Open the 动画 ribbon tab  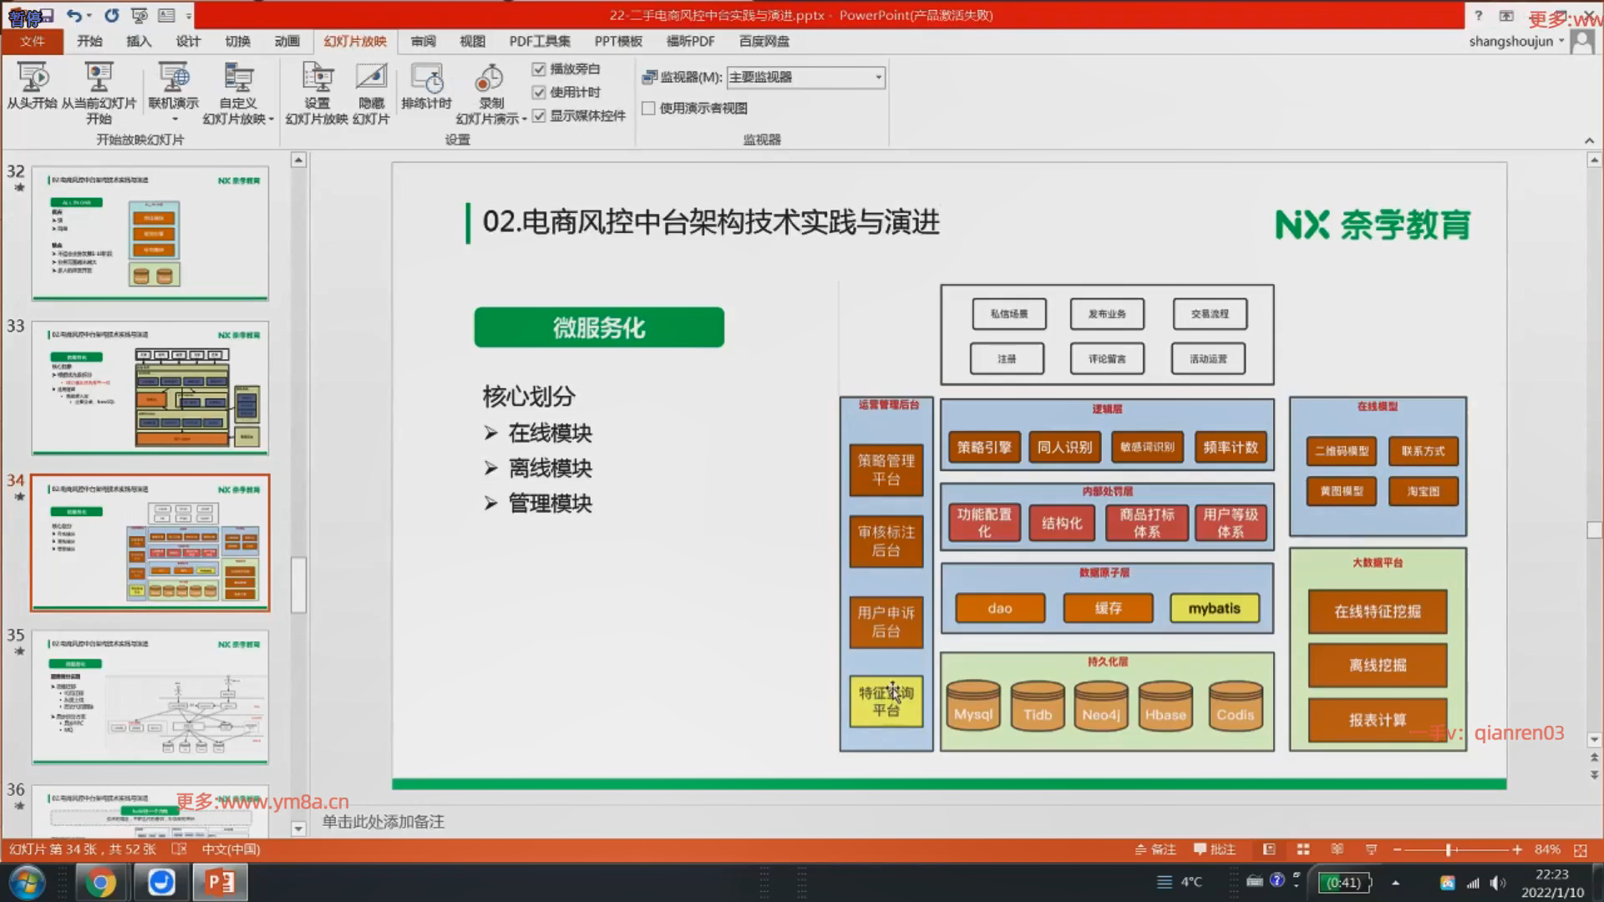(287, 41)
